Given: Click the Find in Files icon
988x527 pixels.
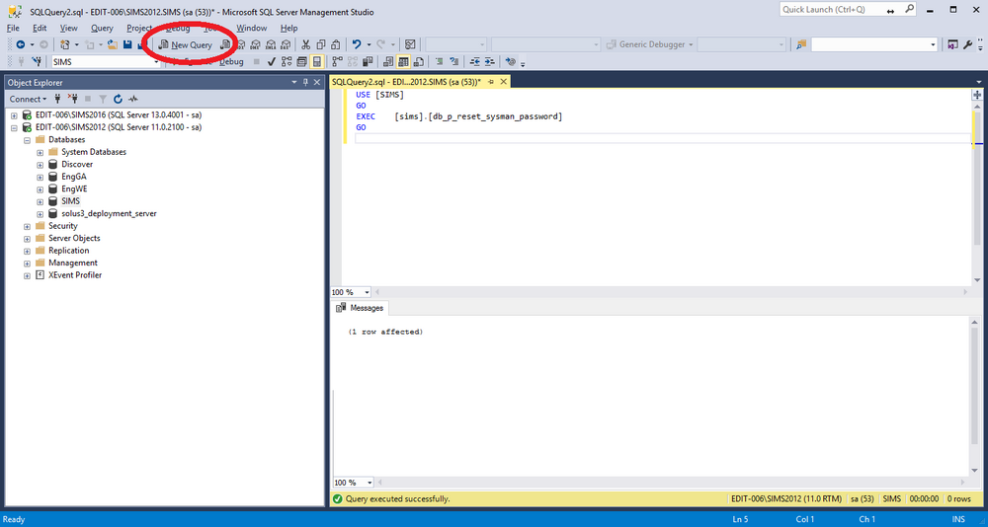Looking at the screenshot, I should (x=801, y=44).
